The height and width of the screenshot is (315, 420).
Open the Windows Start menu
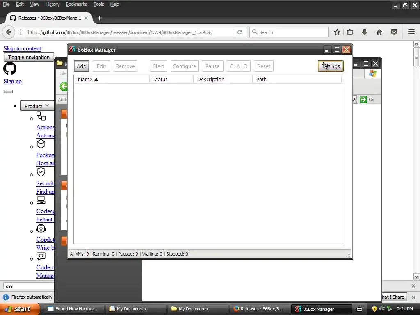(x=20, y=309)
